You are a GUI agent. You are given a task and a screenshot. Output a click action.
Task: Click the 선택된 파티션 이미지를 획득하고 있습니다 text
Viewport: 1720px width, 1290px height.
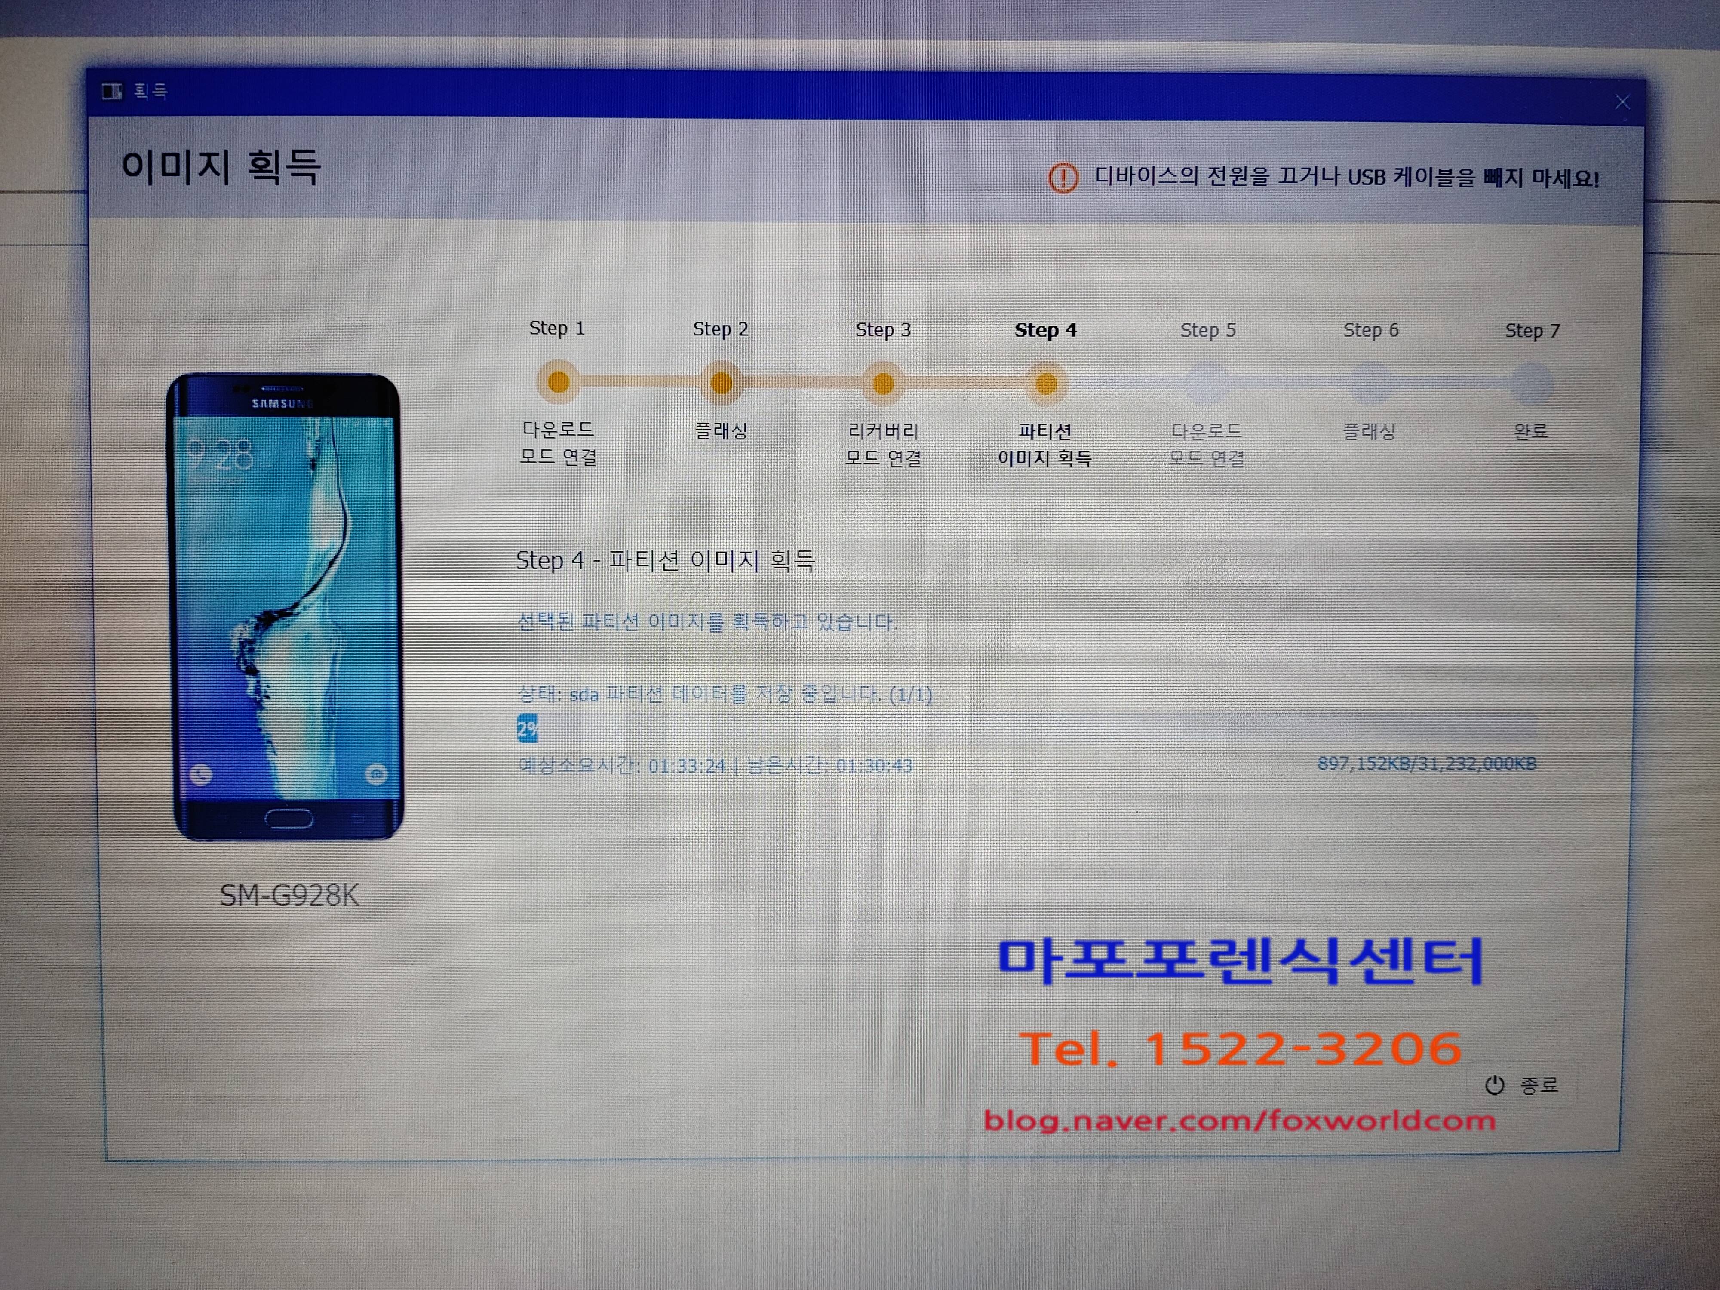(x=708, y=621)
